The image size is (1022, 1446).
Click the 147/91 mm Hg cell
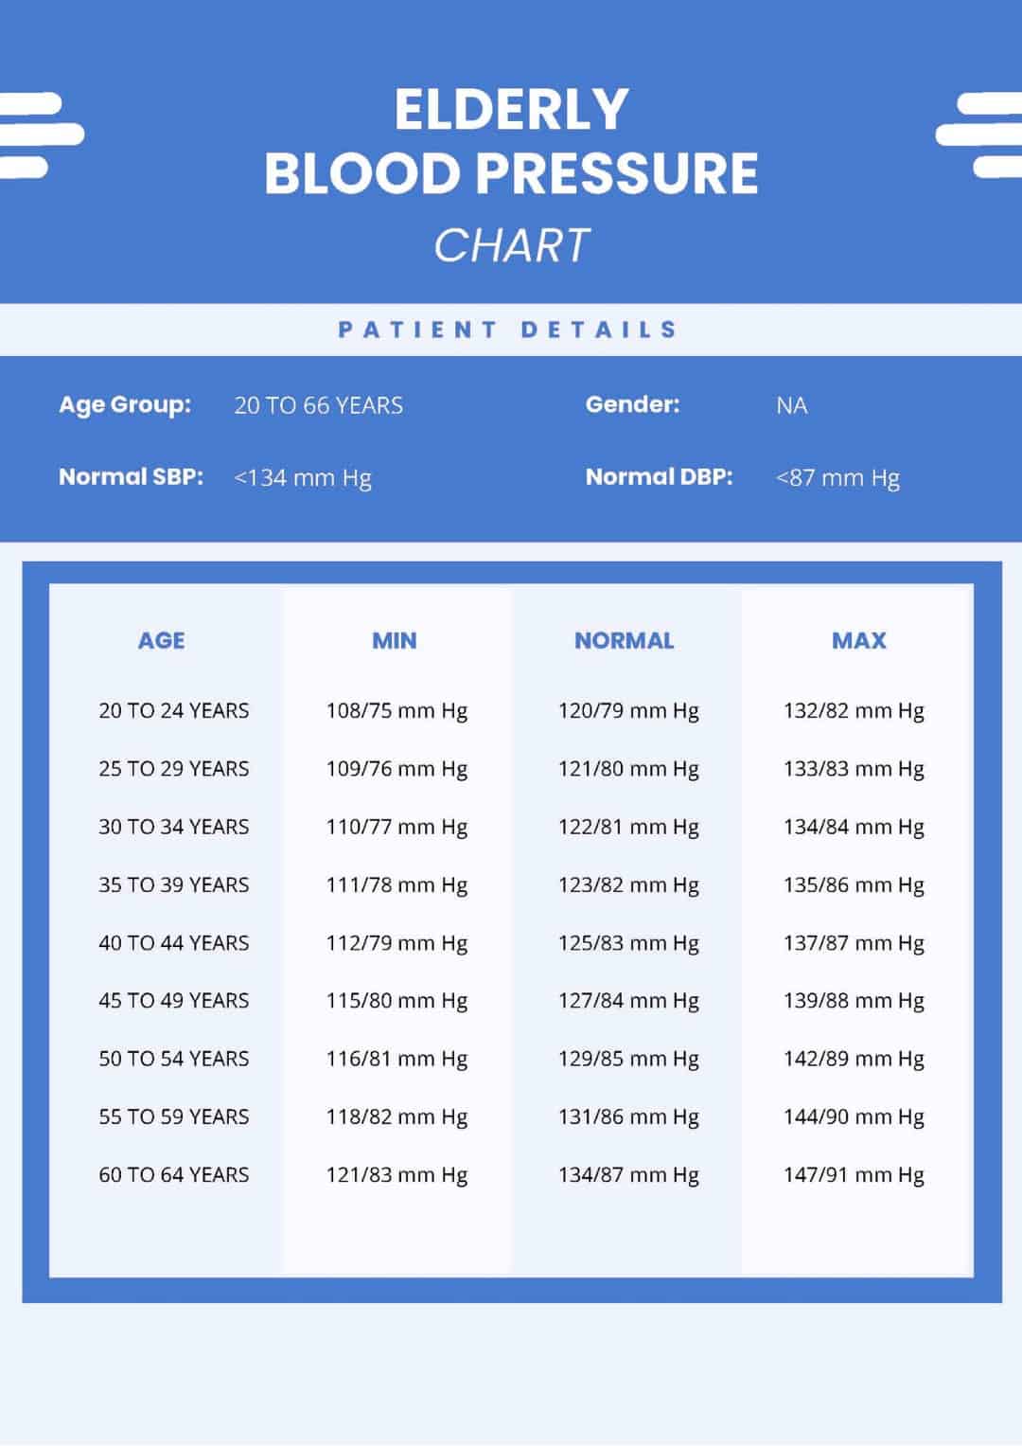(x=854, y=1174)
